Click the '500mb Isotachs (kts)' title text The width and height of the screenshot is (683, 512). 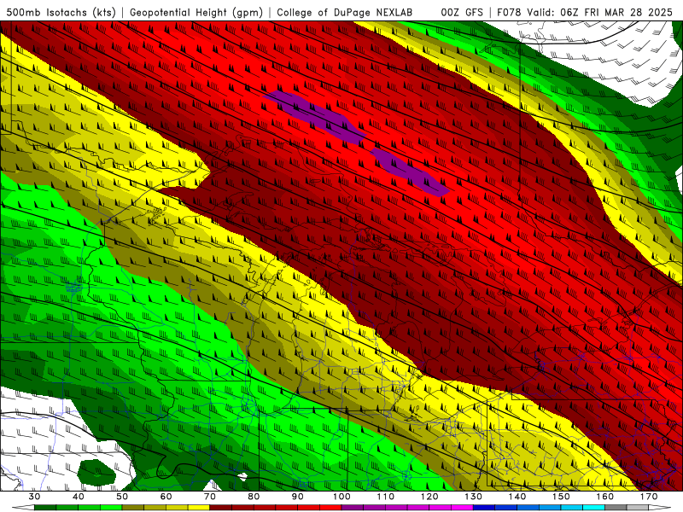61,12
